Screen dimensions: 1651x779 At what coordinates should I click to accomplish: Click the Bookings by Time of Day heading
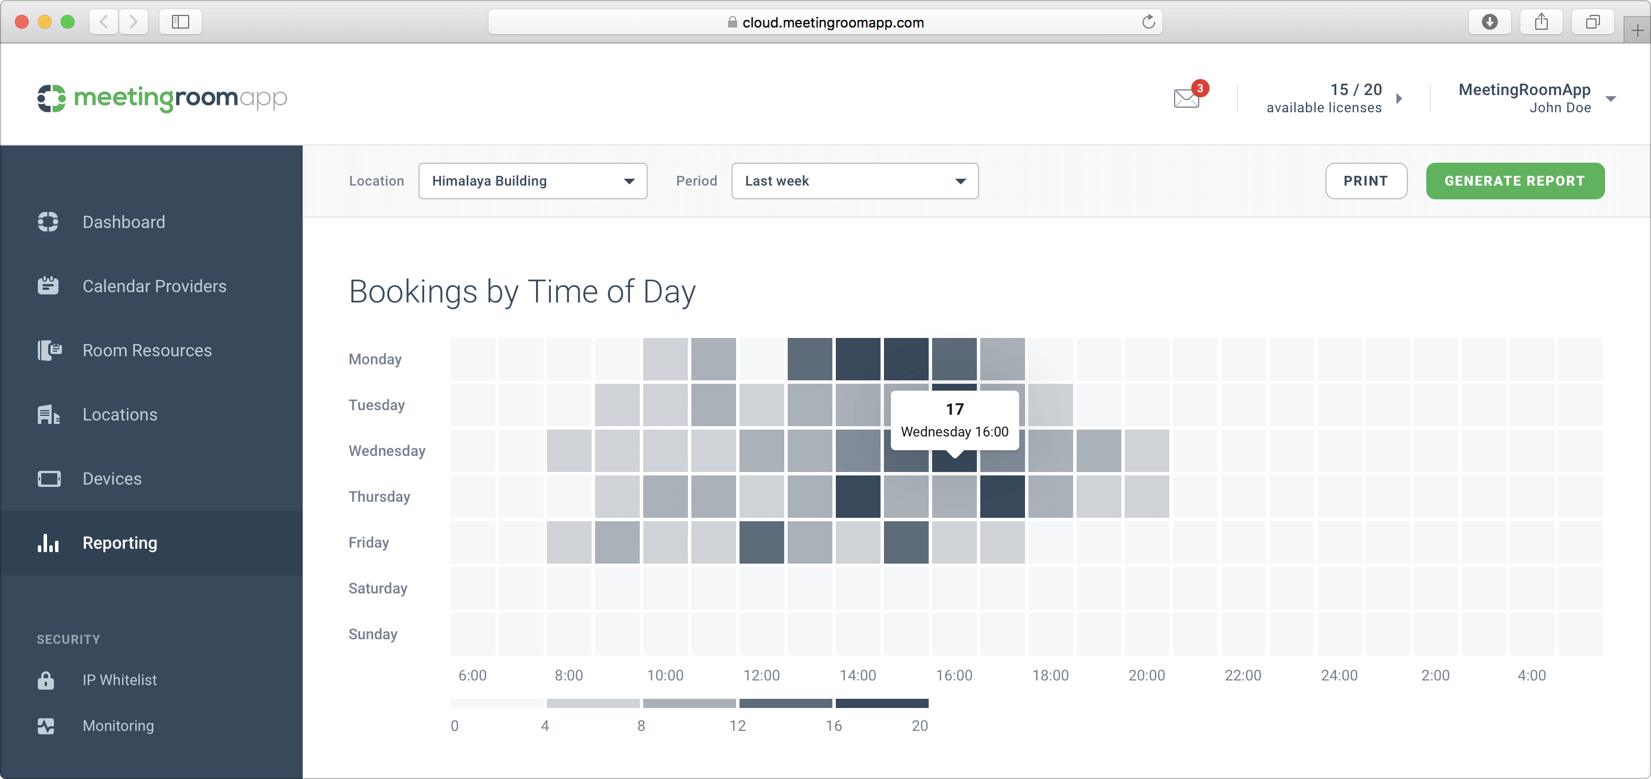click(522, 292)
